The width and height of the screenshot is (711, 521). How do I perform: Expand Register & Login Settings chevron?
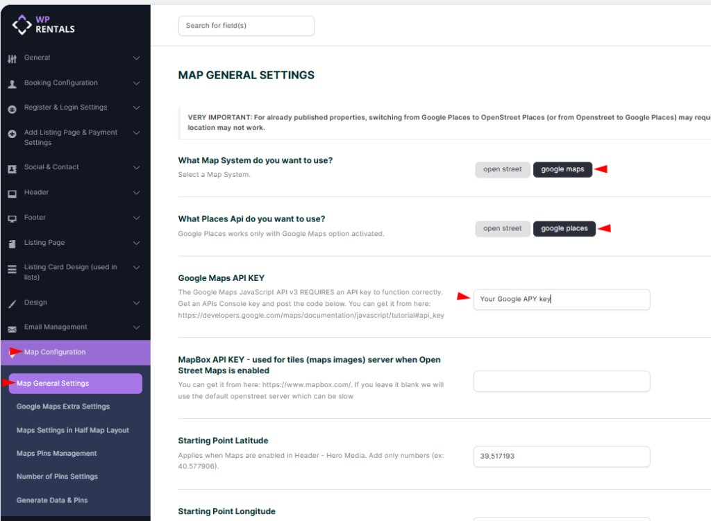(137, 108)
